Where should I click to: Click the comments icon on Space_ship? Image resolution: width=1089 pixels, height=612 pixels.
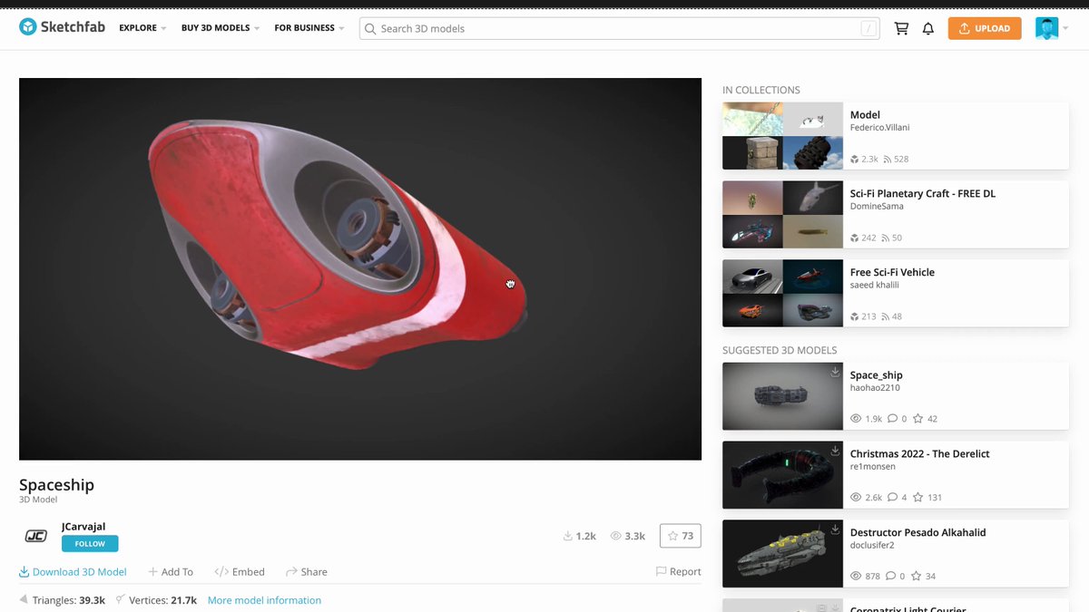(x=893, y=419)
